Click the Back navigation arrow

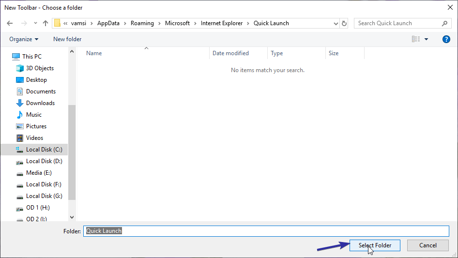tap(10, 23)
